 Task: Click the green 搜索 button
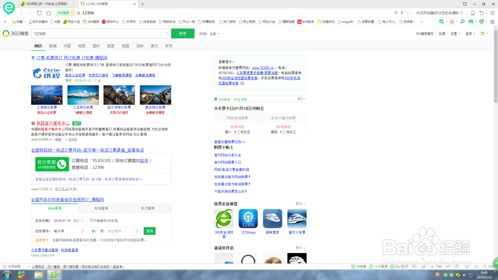point(183,33)
